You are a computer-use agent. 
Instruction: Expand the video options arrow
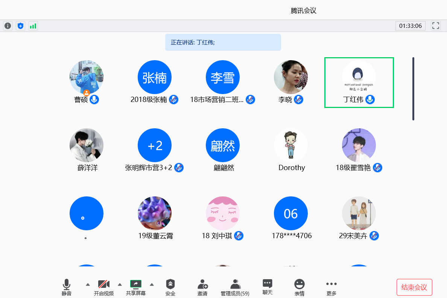(120, 284)
